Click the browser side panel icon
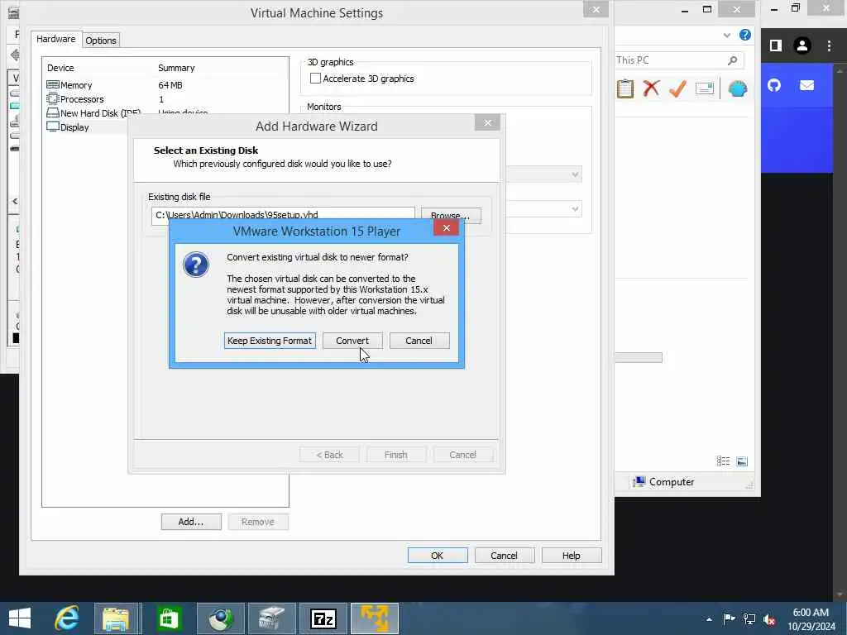This screenshot has height=635, width=847. tap(776, 46)
